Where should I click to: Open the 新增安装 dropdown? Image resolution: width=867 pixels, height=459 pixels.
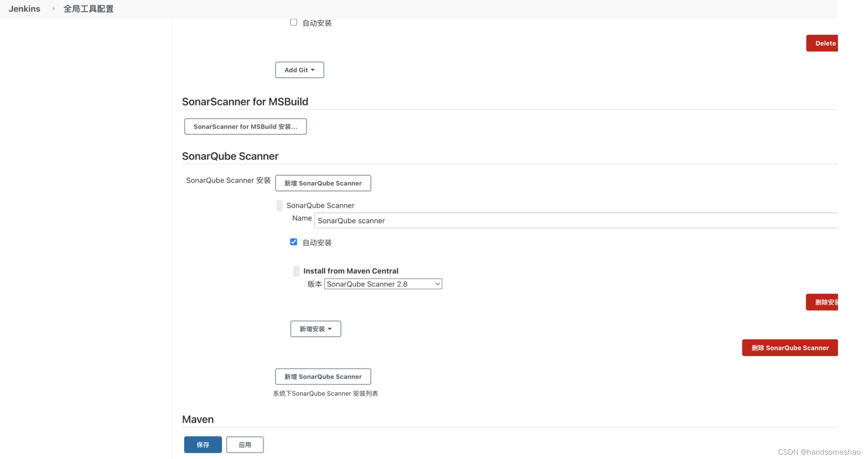coord(316,329)
